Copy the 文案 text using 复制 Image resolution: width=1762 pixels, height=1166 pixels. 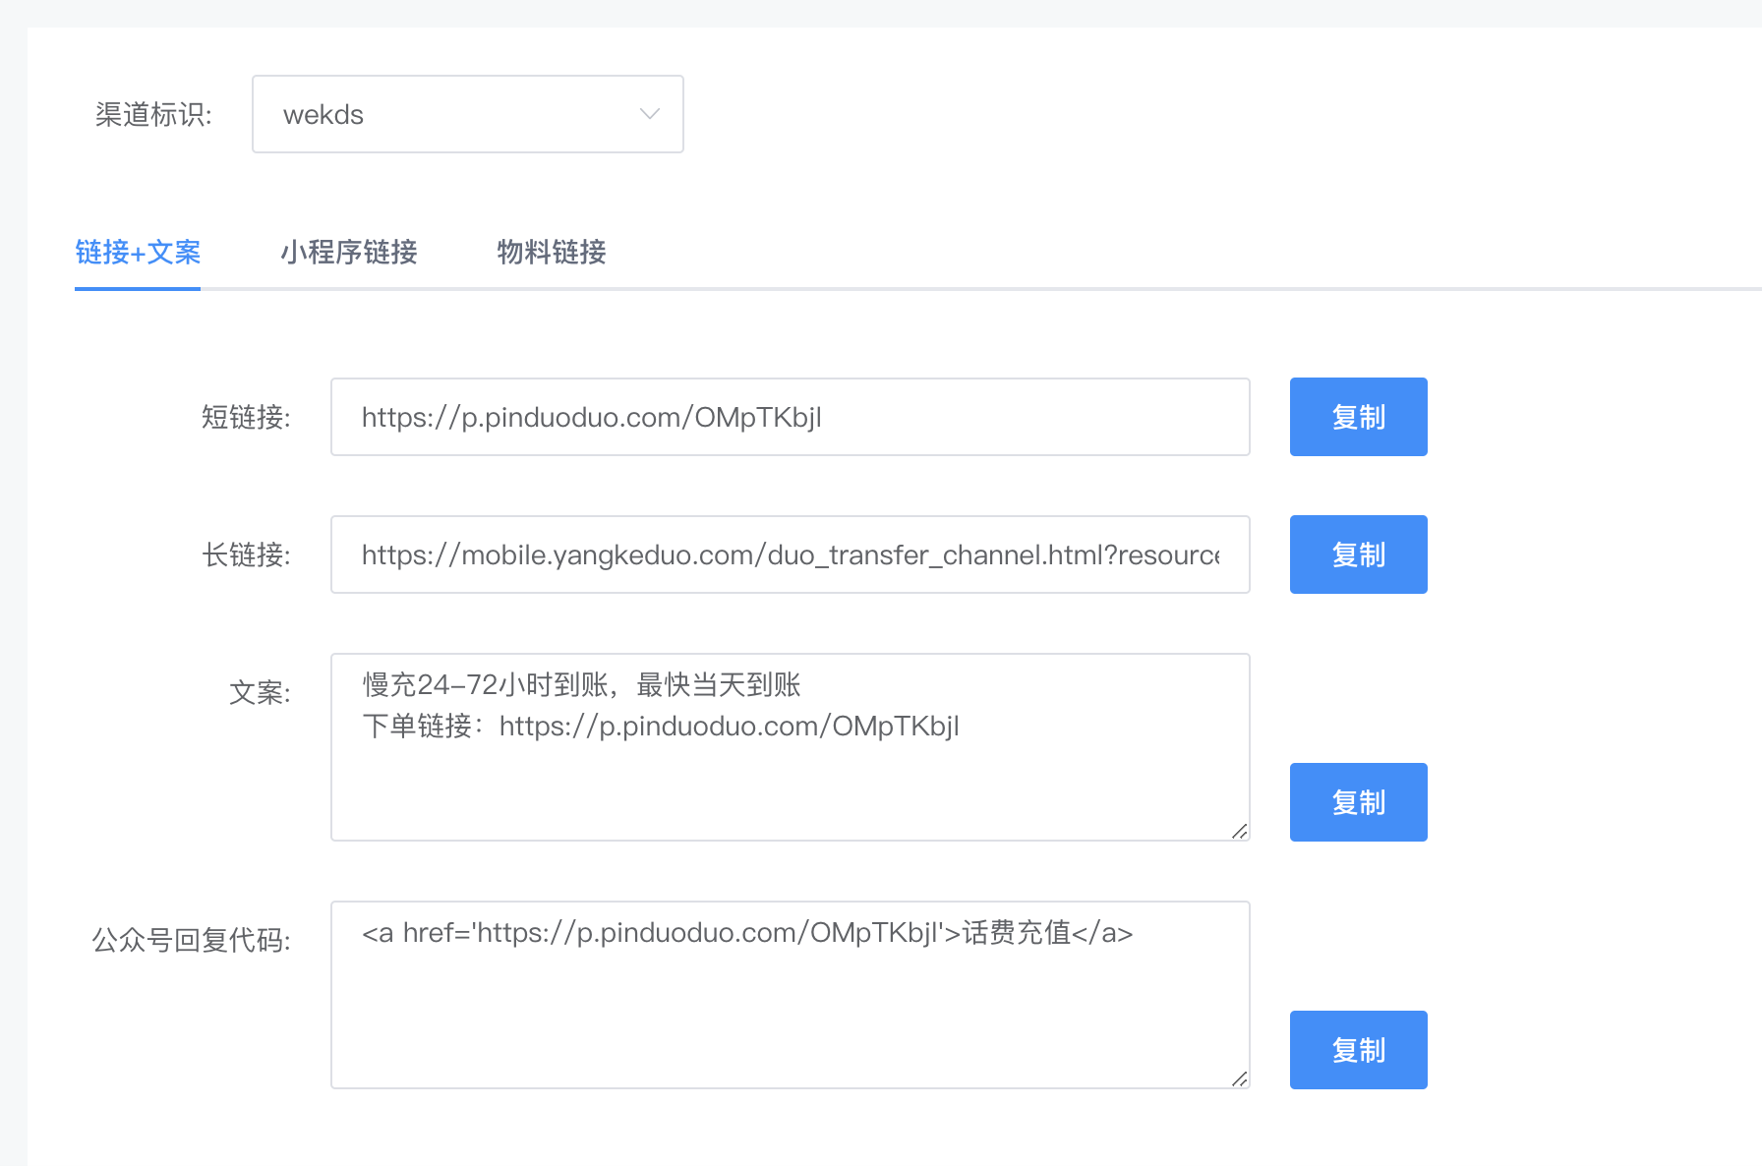coord(1358,802)
